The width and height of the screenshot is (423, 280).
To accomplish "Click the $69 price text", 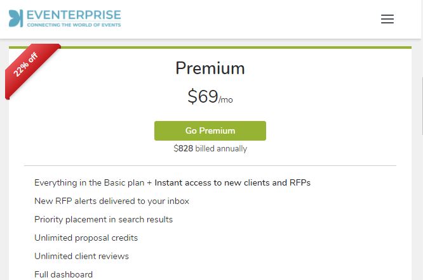I will [x=203, y=96].
